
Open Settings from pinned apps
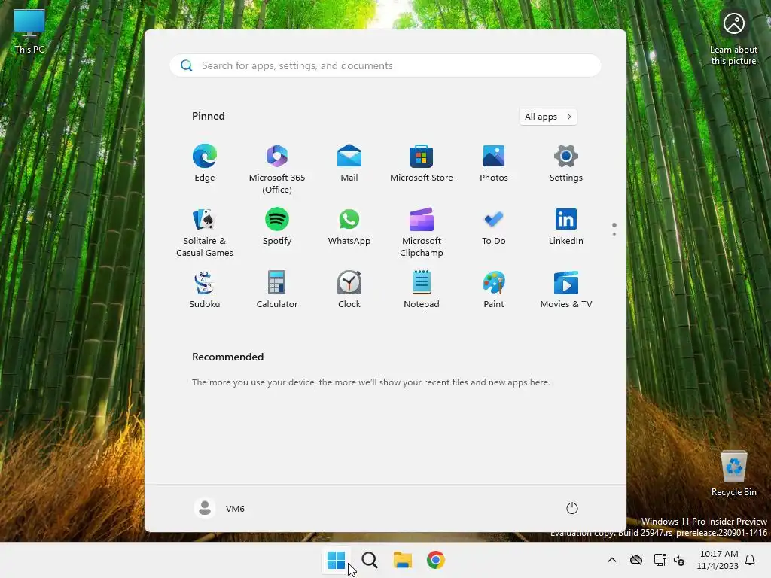566,163
